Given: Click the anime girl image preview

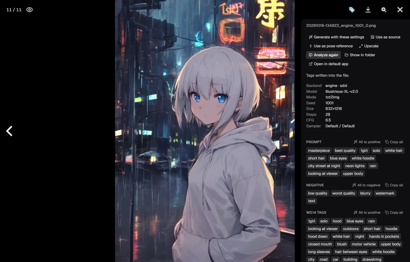Looking at the screenshot, I should tap(205, 131).
